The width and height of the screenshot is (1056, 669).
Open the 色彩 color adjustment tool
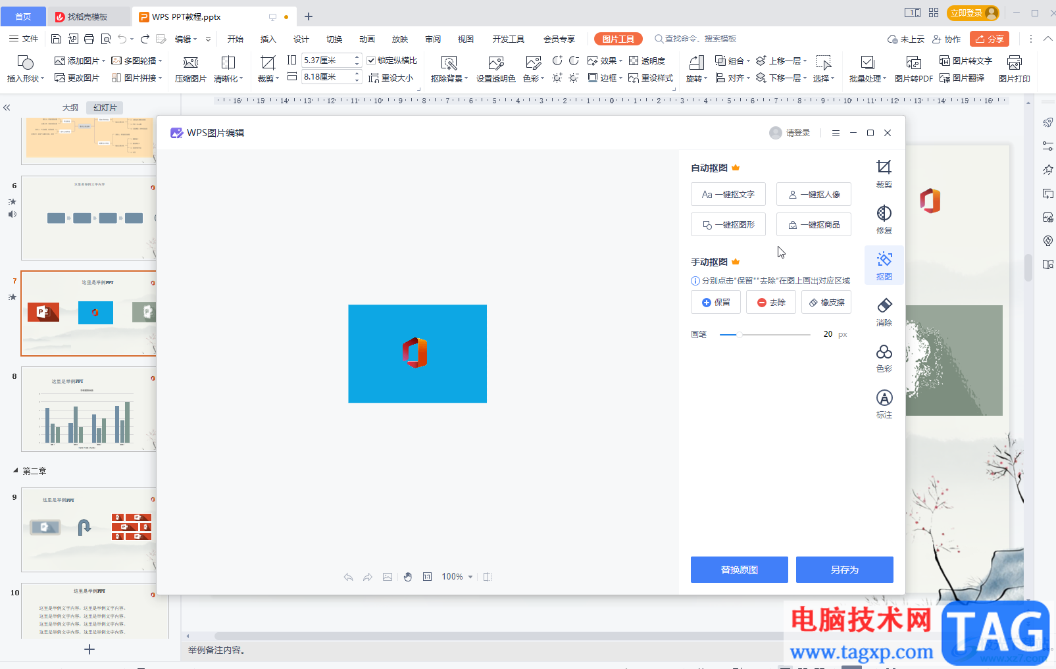884,358
